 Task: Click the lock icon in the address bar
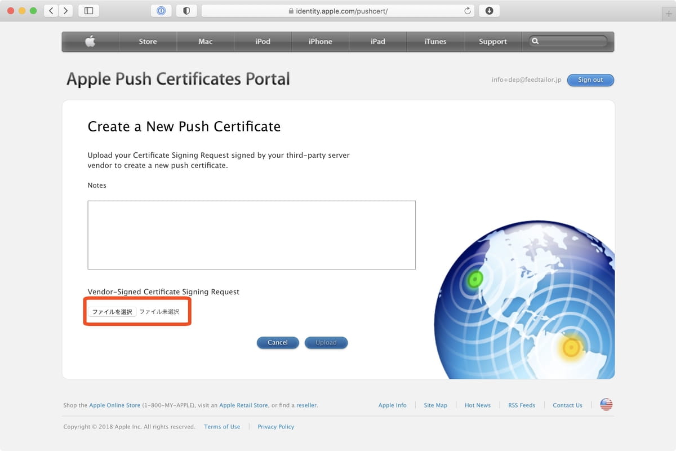(x=291, y=11)
